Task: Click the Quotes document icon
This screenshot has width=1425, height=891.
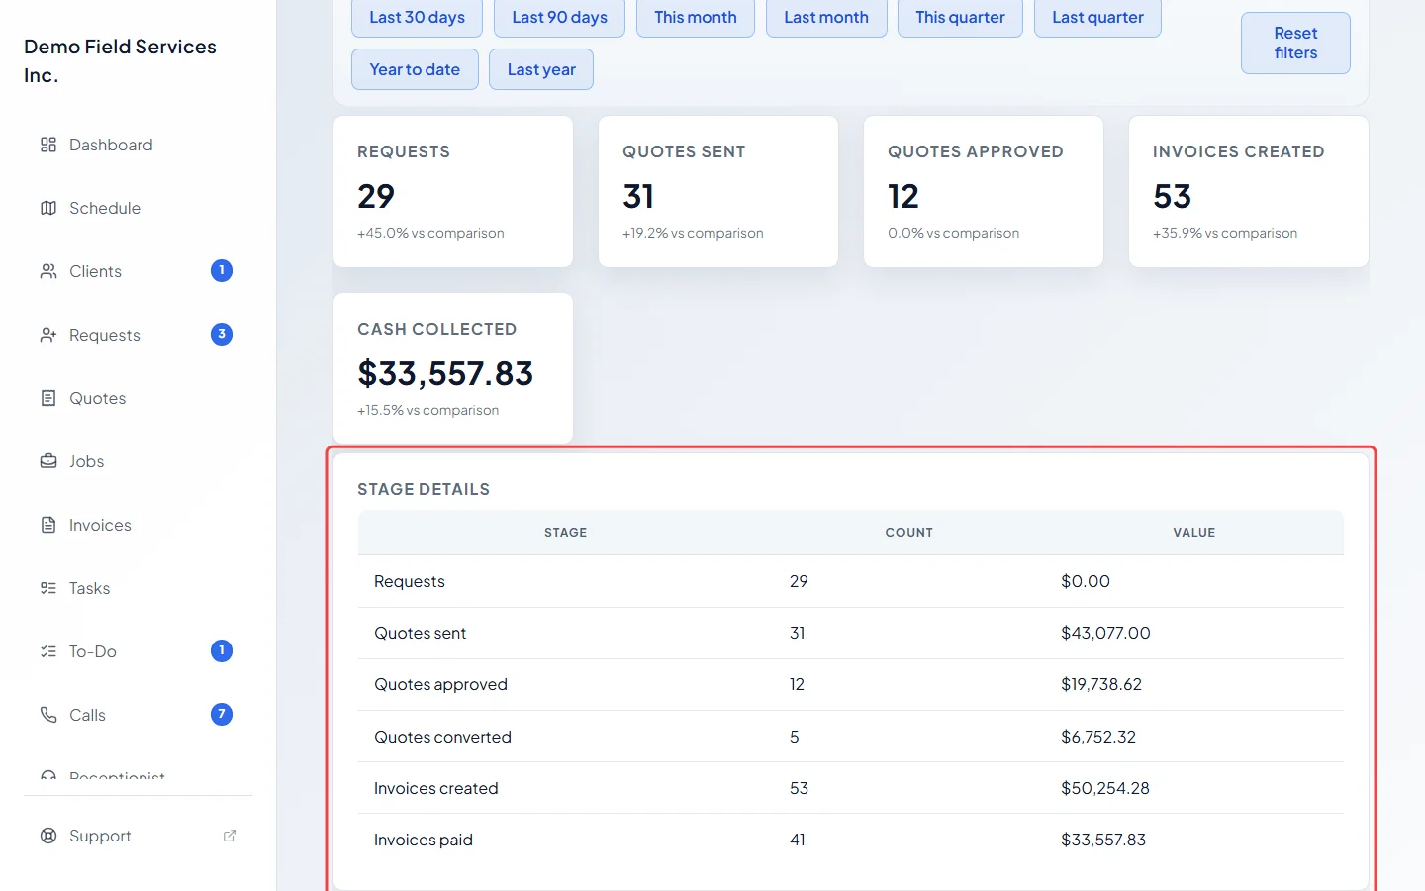Action: (48, 398)
